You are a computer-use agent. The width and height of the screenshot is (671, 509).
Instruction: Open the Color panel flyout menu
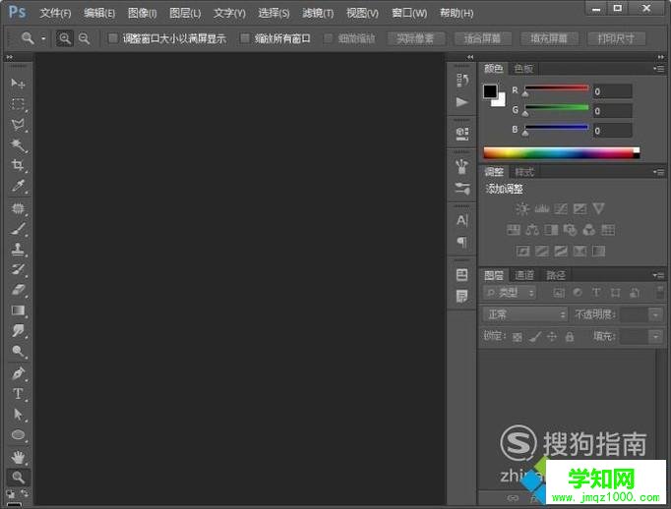click(x=659, y=69)
